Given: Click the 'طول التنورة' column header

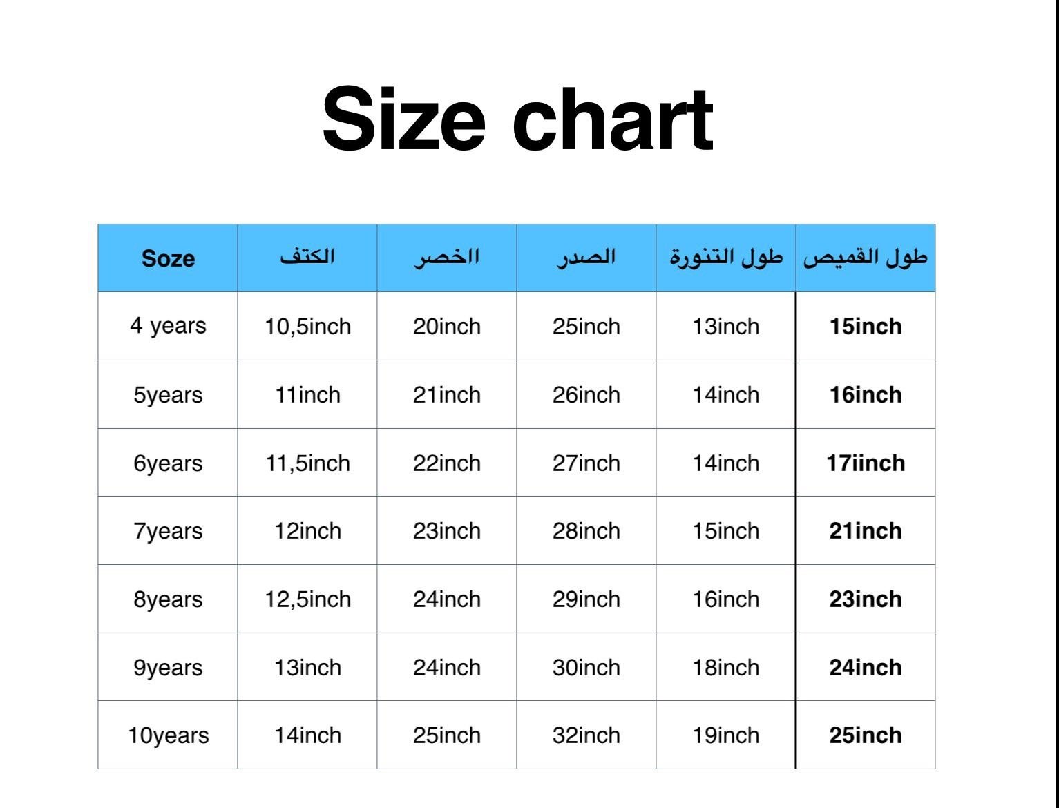Looking at the screenshot, I should click(x=725, y=258).
